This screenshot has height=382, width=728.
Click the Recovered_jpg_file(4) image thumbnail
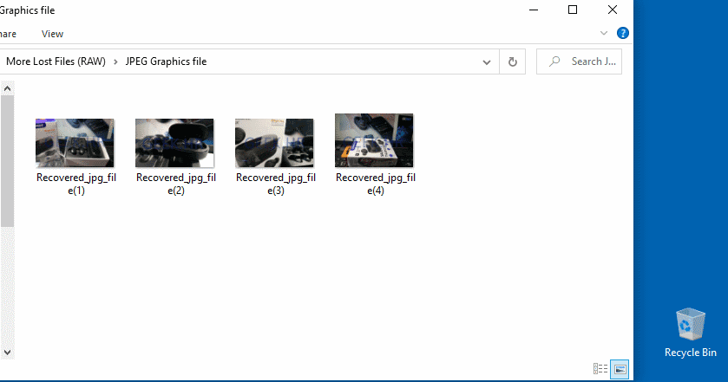[x=374, y=140]
